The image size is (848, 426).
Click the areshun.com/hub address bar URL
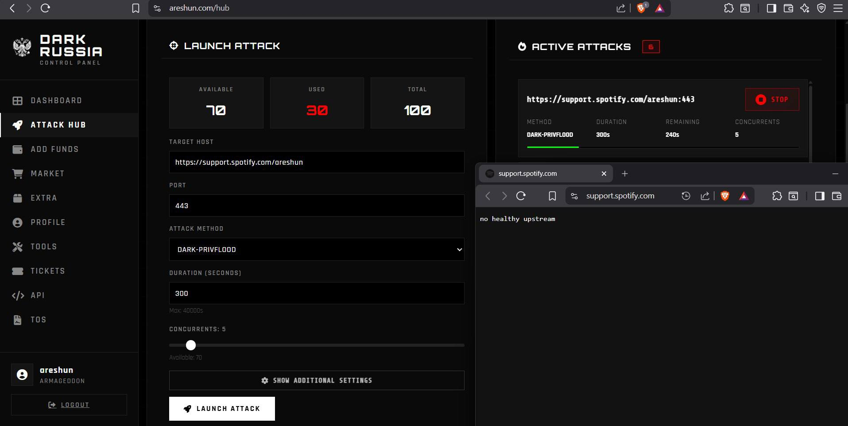[x=199, y=8]
